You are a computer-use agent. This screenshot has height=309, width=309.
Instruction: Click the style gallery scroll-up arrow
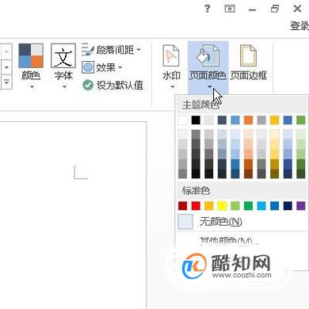pos(6,51)
